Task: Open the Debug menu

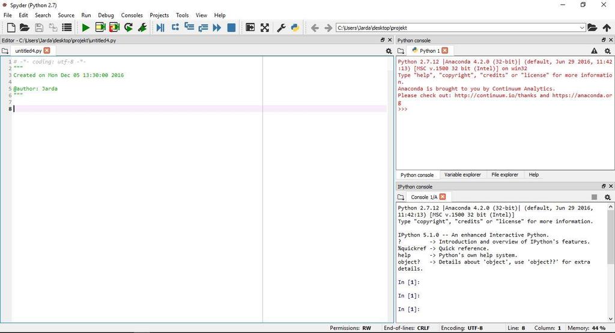Action: (106, 15)
